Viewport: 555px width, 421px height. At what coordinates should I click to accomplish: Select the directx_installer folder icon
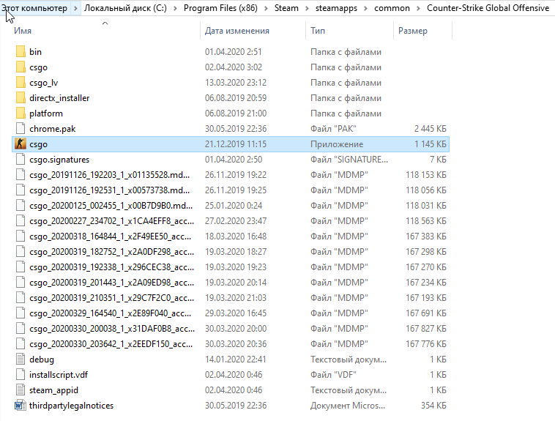pyautogui.click(x=21, y=98)
